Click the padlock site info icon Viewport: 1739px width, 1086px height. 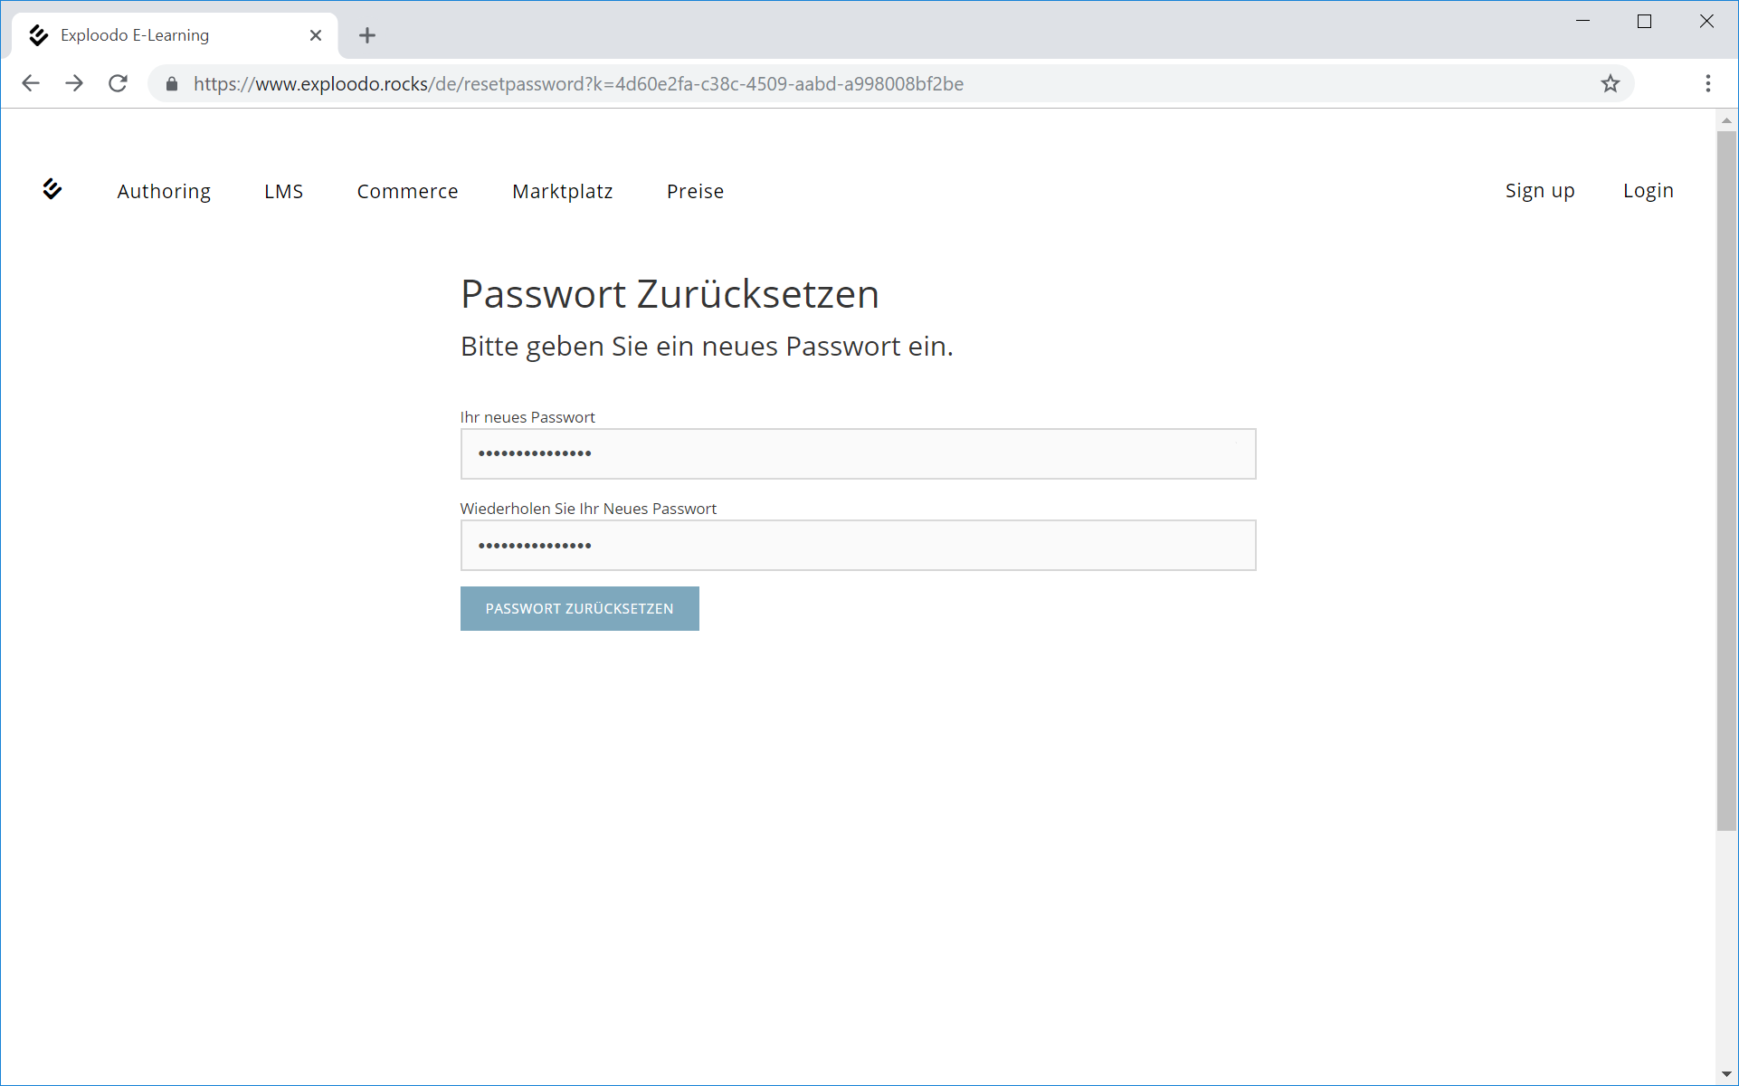coord(172,83)
